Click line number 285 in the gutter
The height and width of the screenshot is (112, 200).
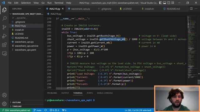(x=49, y=39)
